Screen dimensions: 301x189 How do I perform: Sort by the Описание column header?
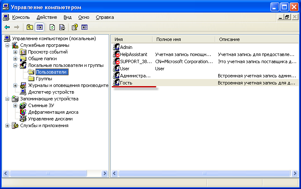click(x=257, y=39)
